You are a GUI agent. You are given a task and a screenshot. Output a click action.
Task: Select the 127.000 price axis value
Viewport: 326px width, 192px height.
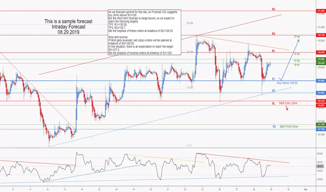[321, 134]
